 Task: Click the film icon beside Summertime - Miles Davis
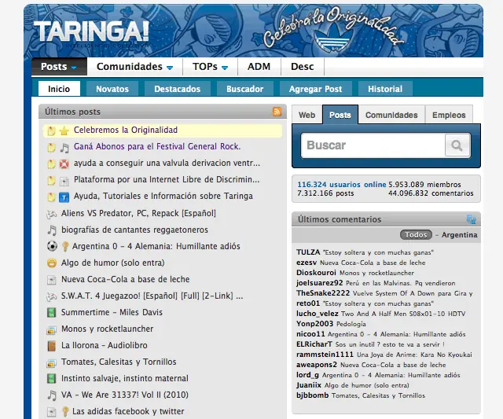[52, 313]
